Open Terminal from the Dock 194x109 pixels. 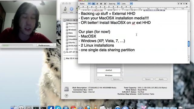[x=43, y=107]
